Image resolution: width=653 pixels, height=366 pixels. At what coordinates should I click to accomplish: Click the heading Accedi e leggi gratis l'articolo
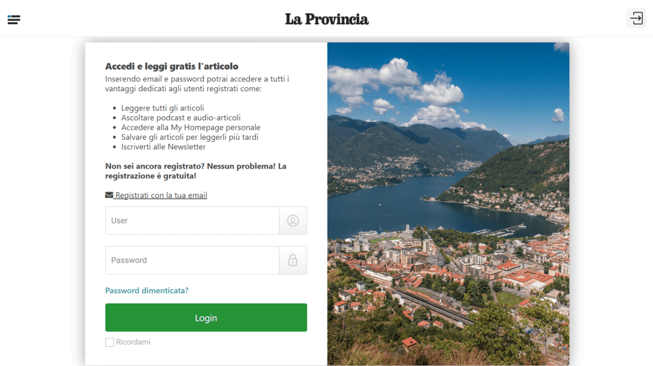172,66
